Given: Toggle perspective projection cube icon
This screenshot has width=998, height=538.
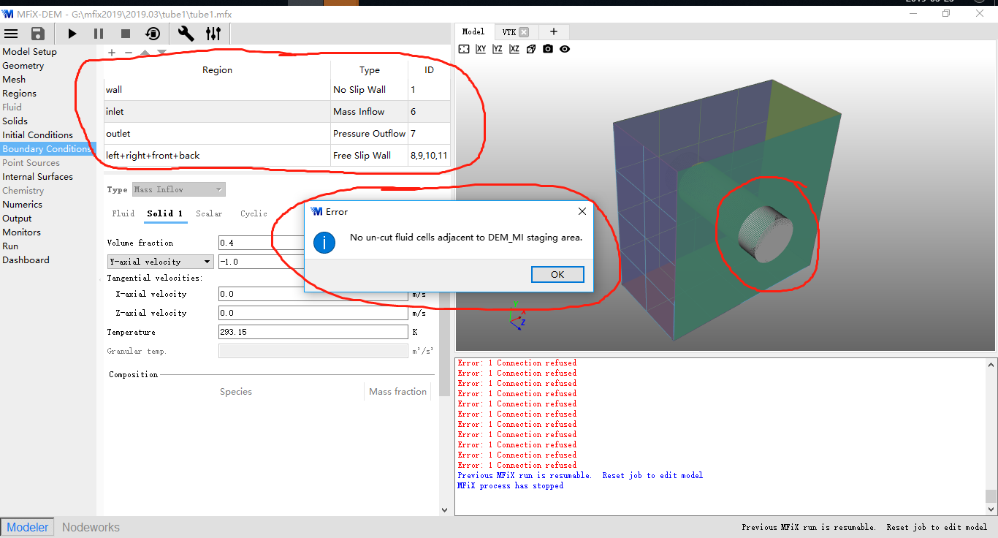Looking at the screenshot, I should (x=531, y=49).
